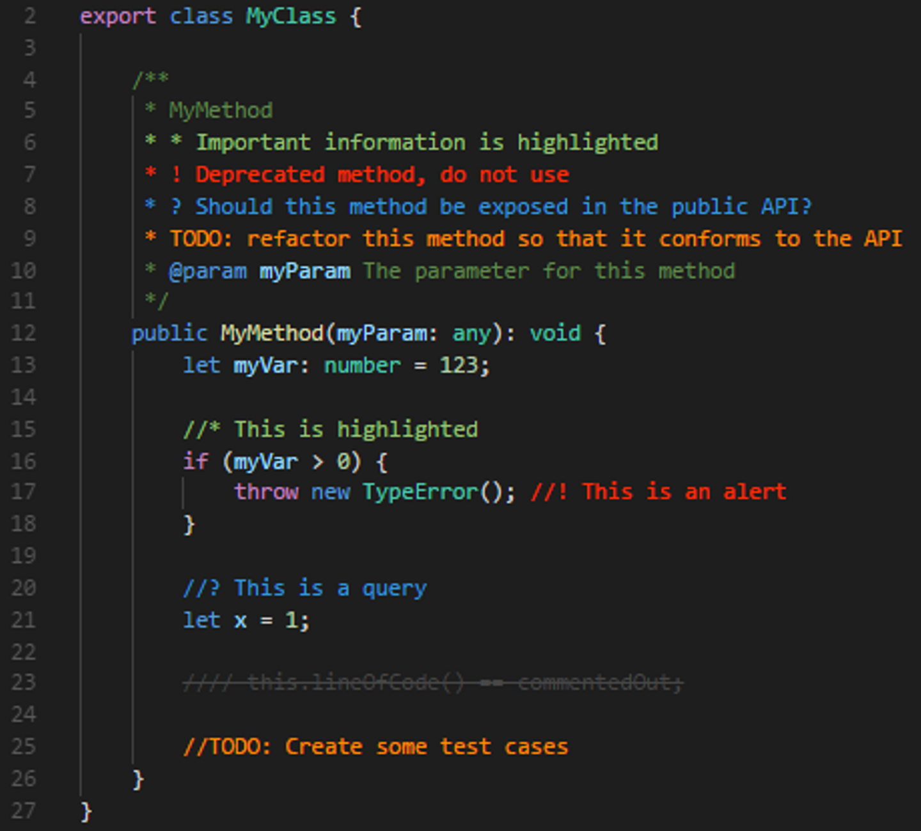
Task: Click 'TypeError' on line 17
Action: coord(420,492)
